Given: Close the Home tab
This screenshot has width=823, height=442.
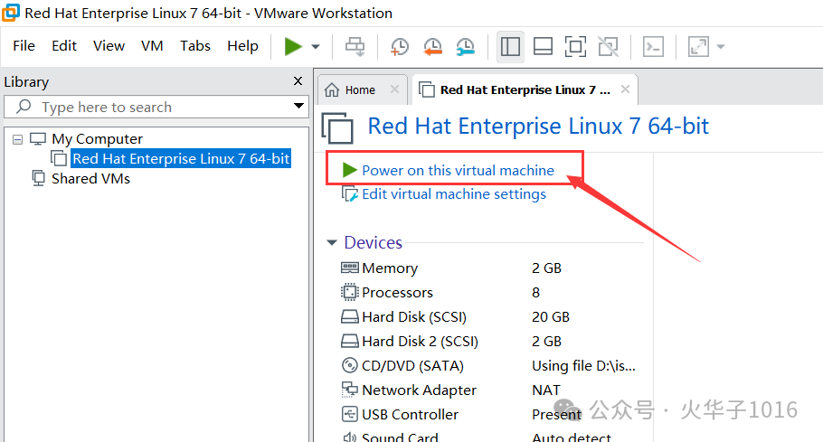Looking at the screenshot, I should click(x=394, y=89).
